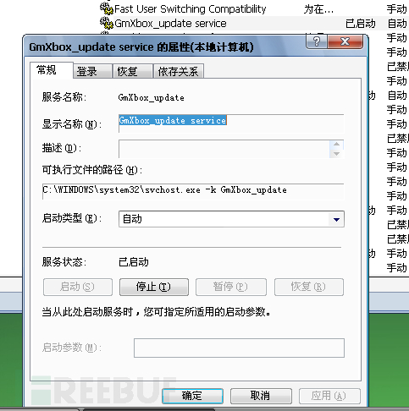
Task: Switch to the 登录 tab
Action: coord(92,71)
